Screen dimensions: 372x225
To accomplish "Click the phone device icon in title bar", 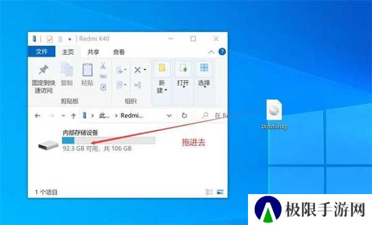I will [x=34, y=38].
